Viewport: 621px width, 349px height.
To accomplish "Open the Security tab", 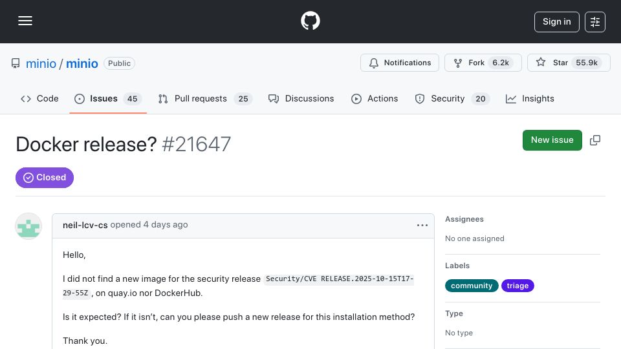I will 452,98.
